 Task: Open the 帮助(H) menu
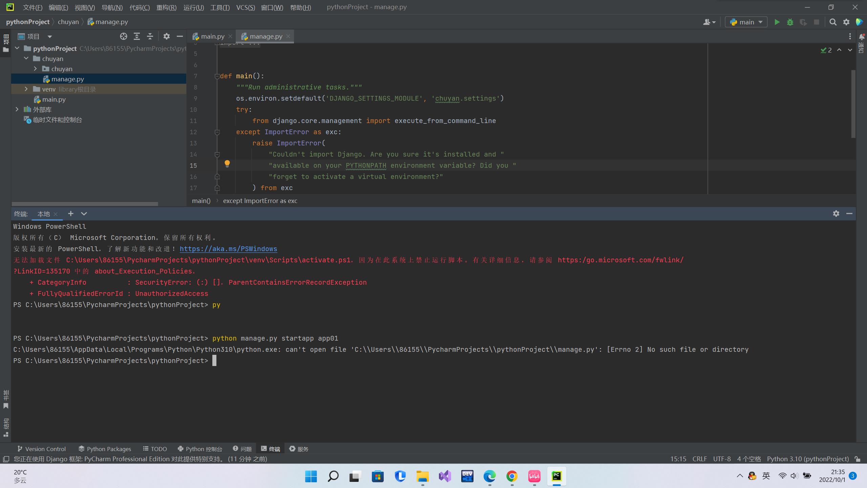pyautogui.click(x=300, y=7)
